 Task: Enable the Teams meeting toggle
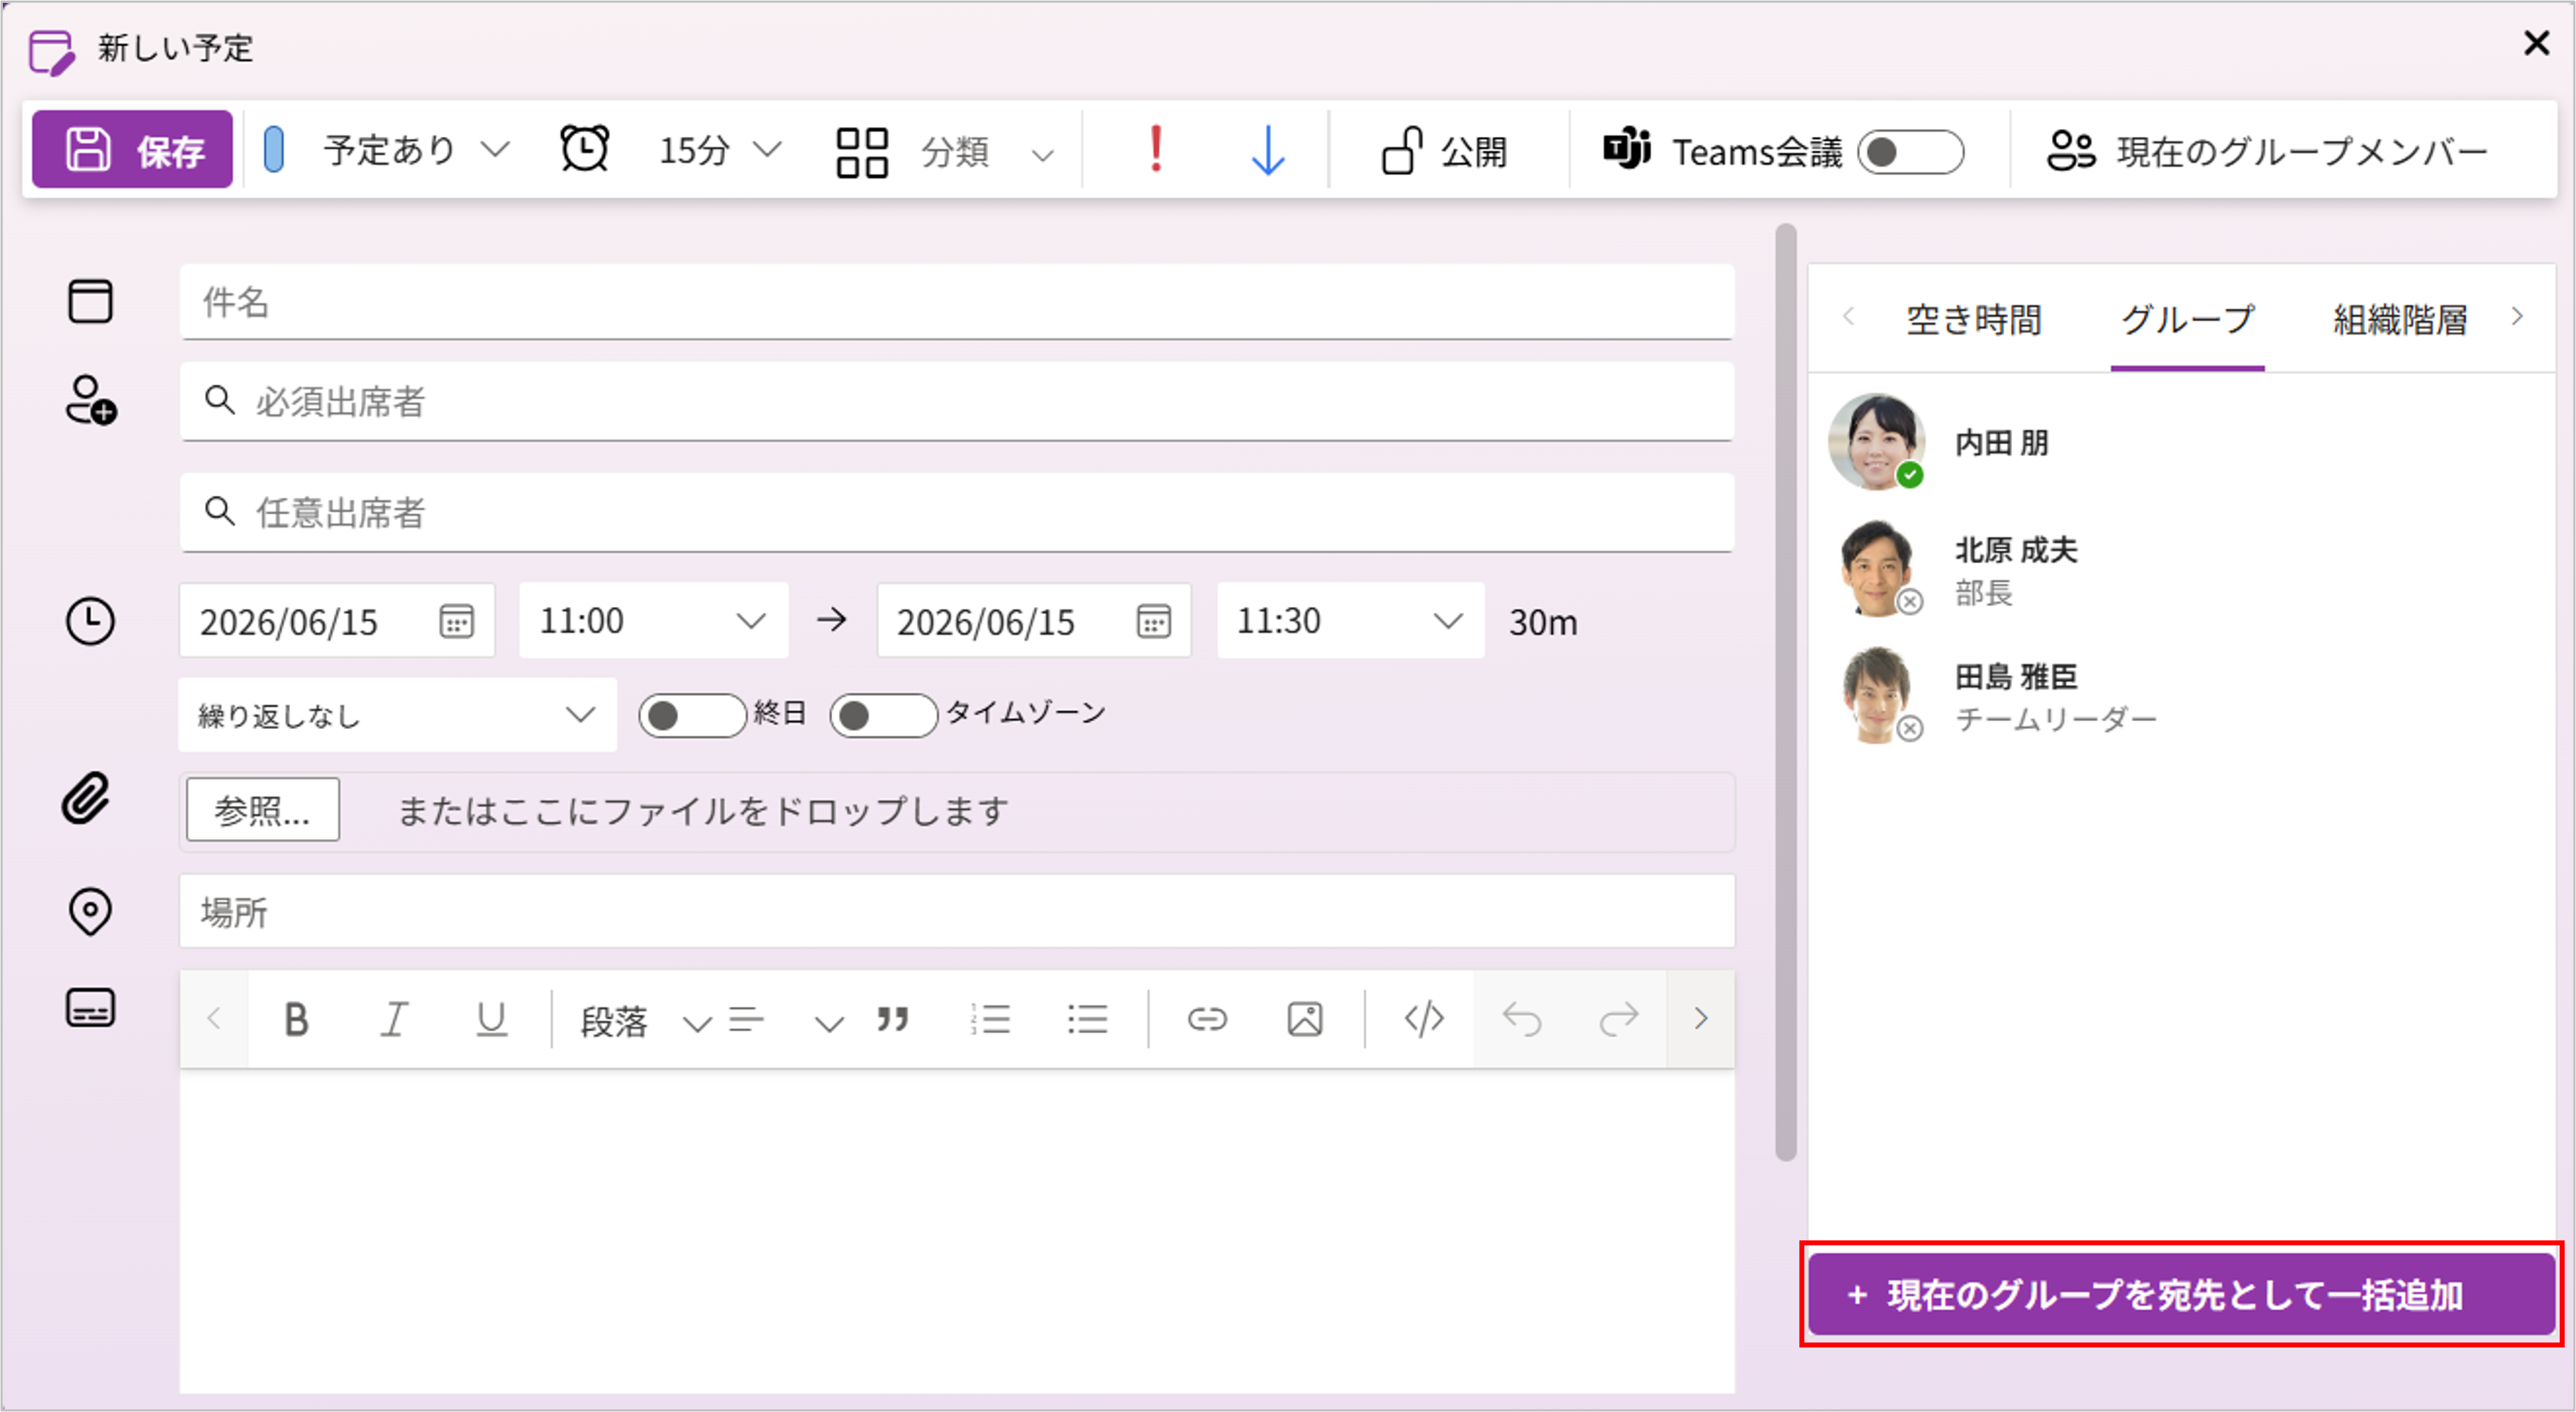pyautogui.click(x=1910, y=152)
